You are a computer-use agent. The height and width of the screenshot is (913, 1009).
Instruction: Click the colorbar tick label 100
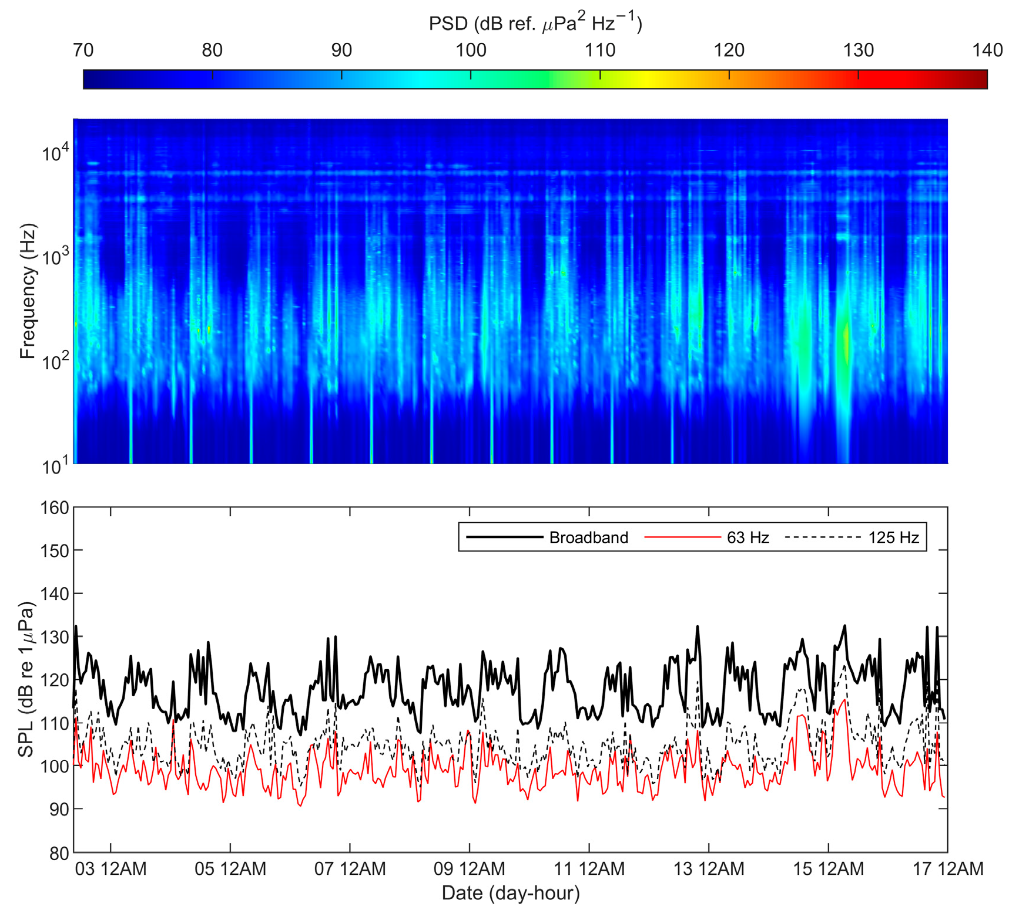471,51
